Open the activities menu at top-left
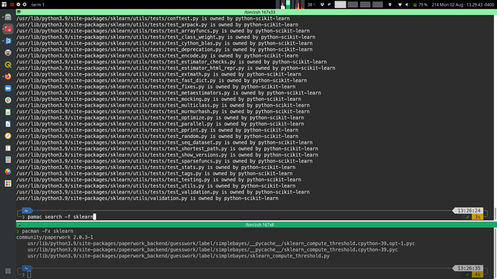 pyautogui.click(x=4, y=4)
